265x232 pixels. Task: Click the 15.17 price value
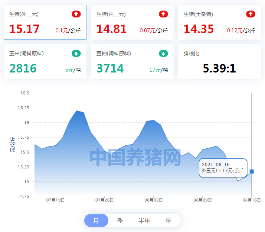[x=24, y=29]
